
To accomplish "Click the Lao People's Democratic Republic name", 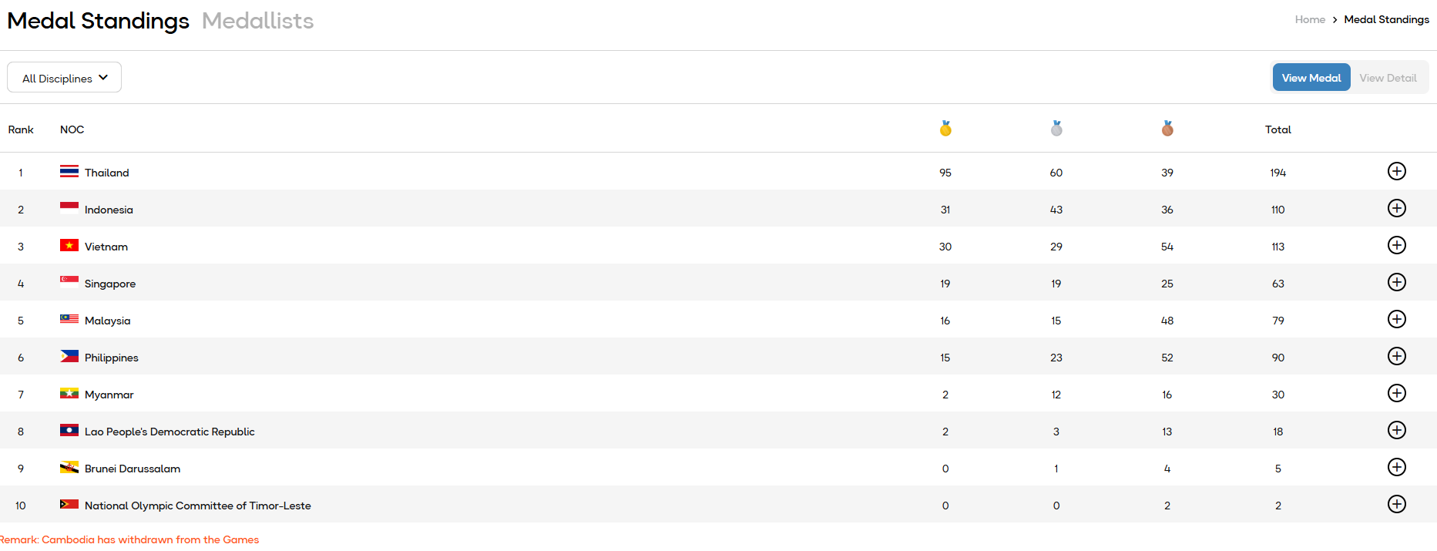I will [170, 432].
